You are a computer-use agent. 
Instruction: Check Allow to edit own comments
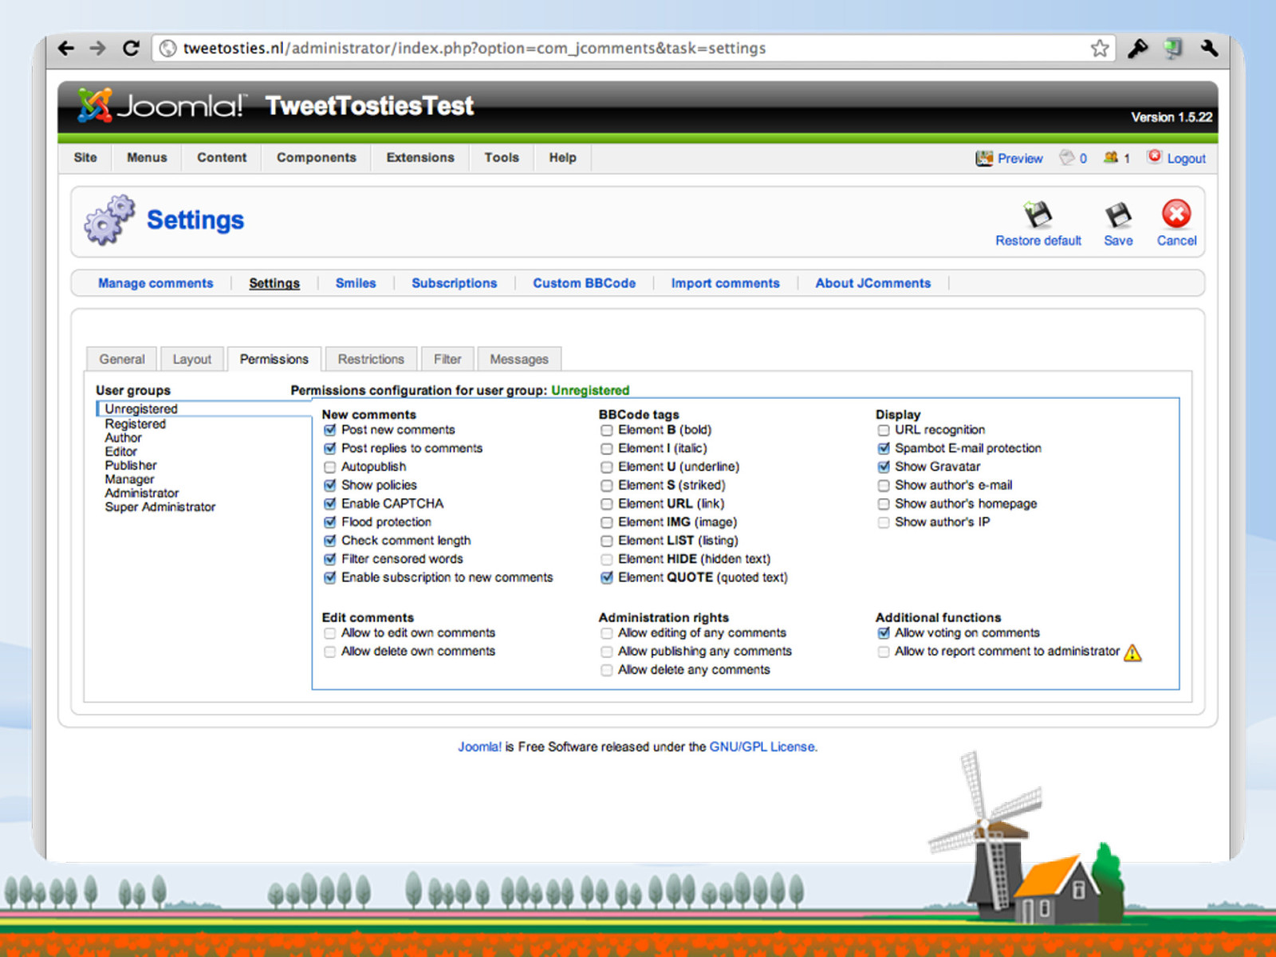tap(329, 633)
